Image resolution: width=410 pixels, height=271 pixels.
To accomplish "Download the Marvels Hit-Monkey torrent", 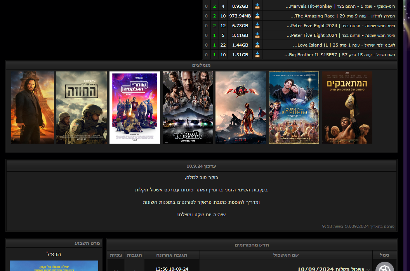I will 257,6.
